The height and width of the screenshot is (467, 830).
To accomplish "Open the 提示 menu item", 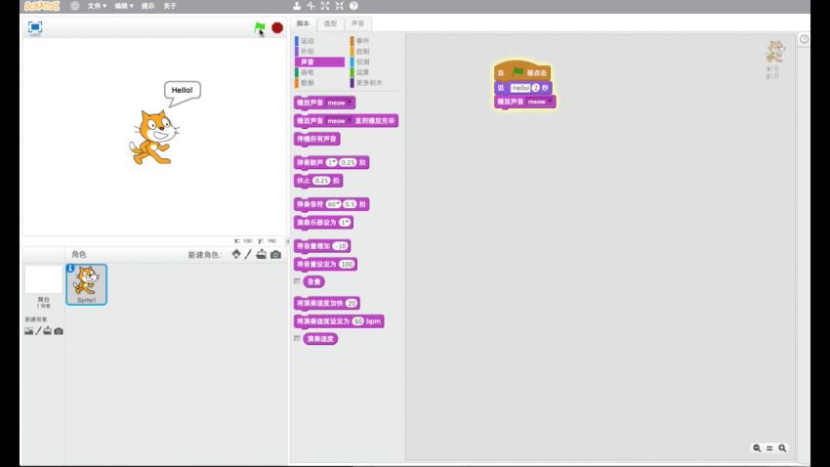I will (147, 6).
